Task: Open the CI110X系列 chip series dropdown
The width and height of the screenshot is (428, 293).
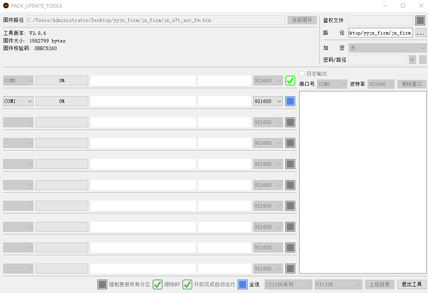Action: click(x=289, y=284)
